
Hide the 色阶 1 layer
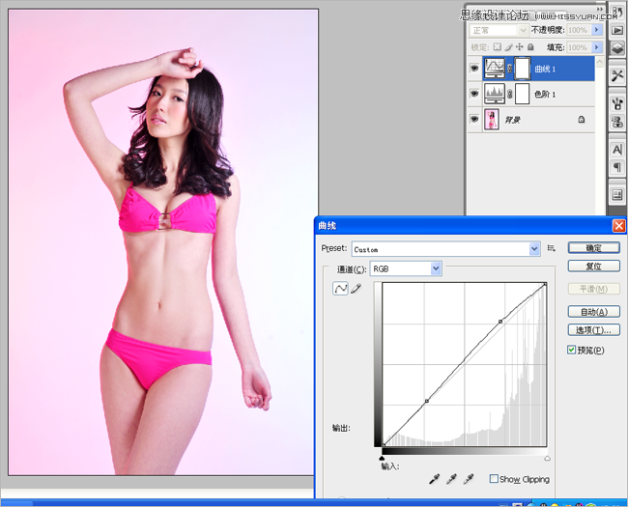point(474,94)
